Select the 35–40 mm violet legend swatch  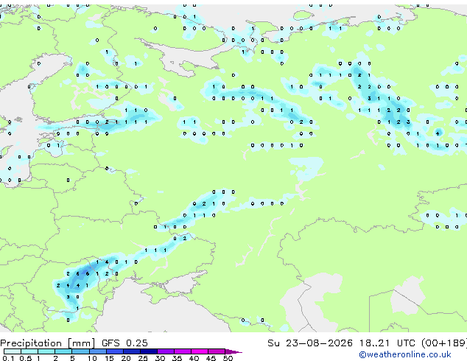click(x=182, y=351)
